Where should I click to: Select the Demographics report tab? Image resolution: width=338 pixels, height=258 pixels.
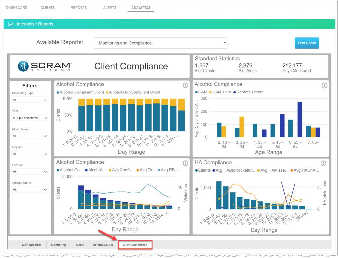click(32, 245)
